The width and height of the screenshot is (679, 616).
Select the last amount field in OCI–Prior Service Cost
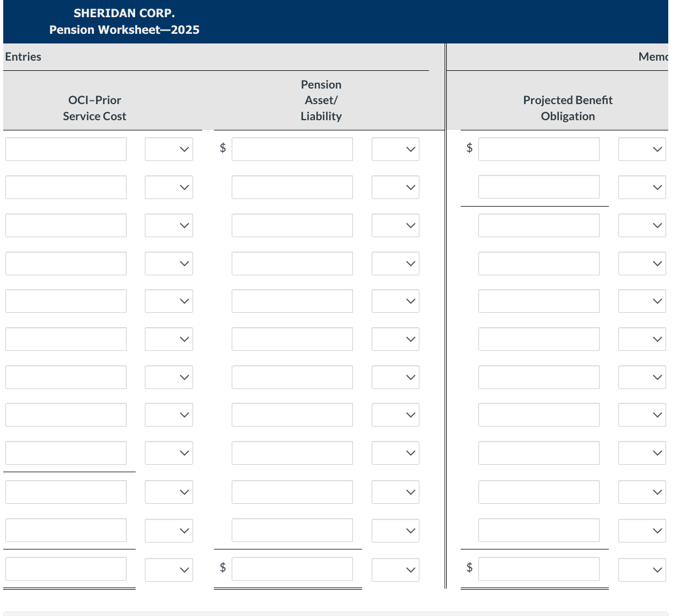point(65,568)
